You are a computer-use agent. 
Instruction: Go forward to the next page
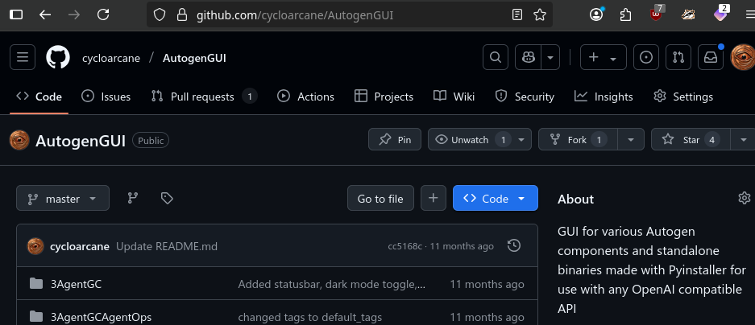[74, 15]
